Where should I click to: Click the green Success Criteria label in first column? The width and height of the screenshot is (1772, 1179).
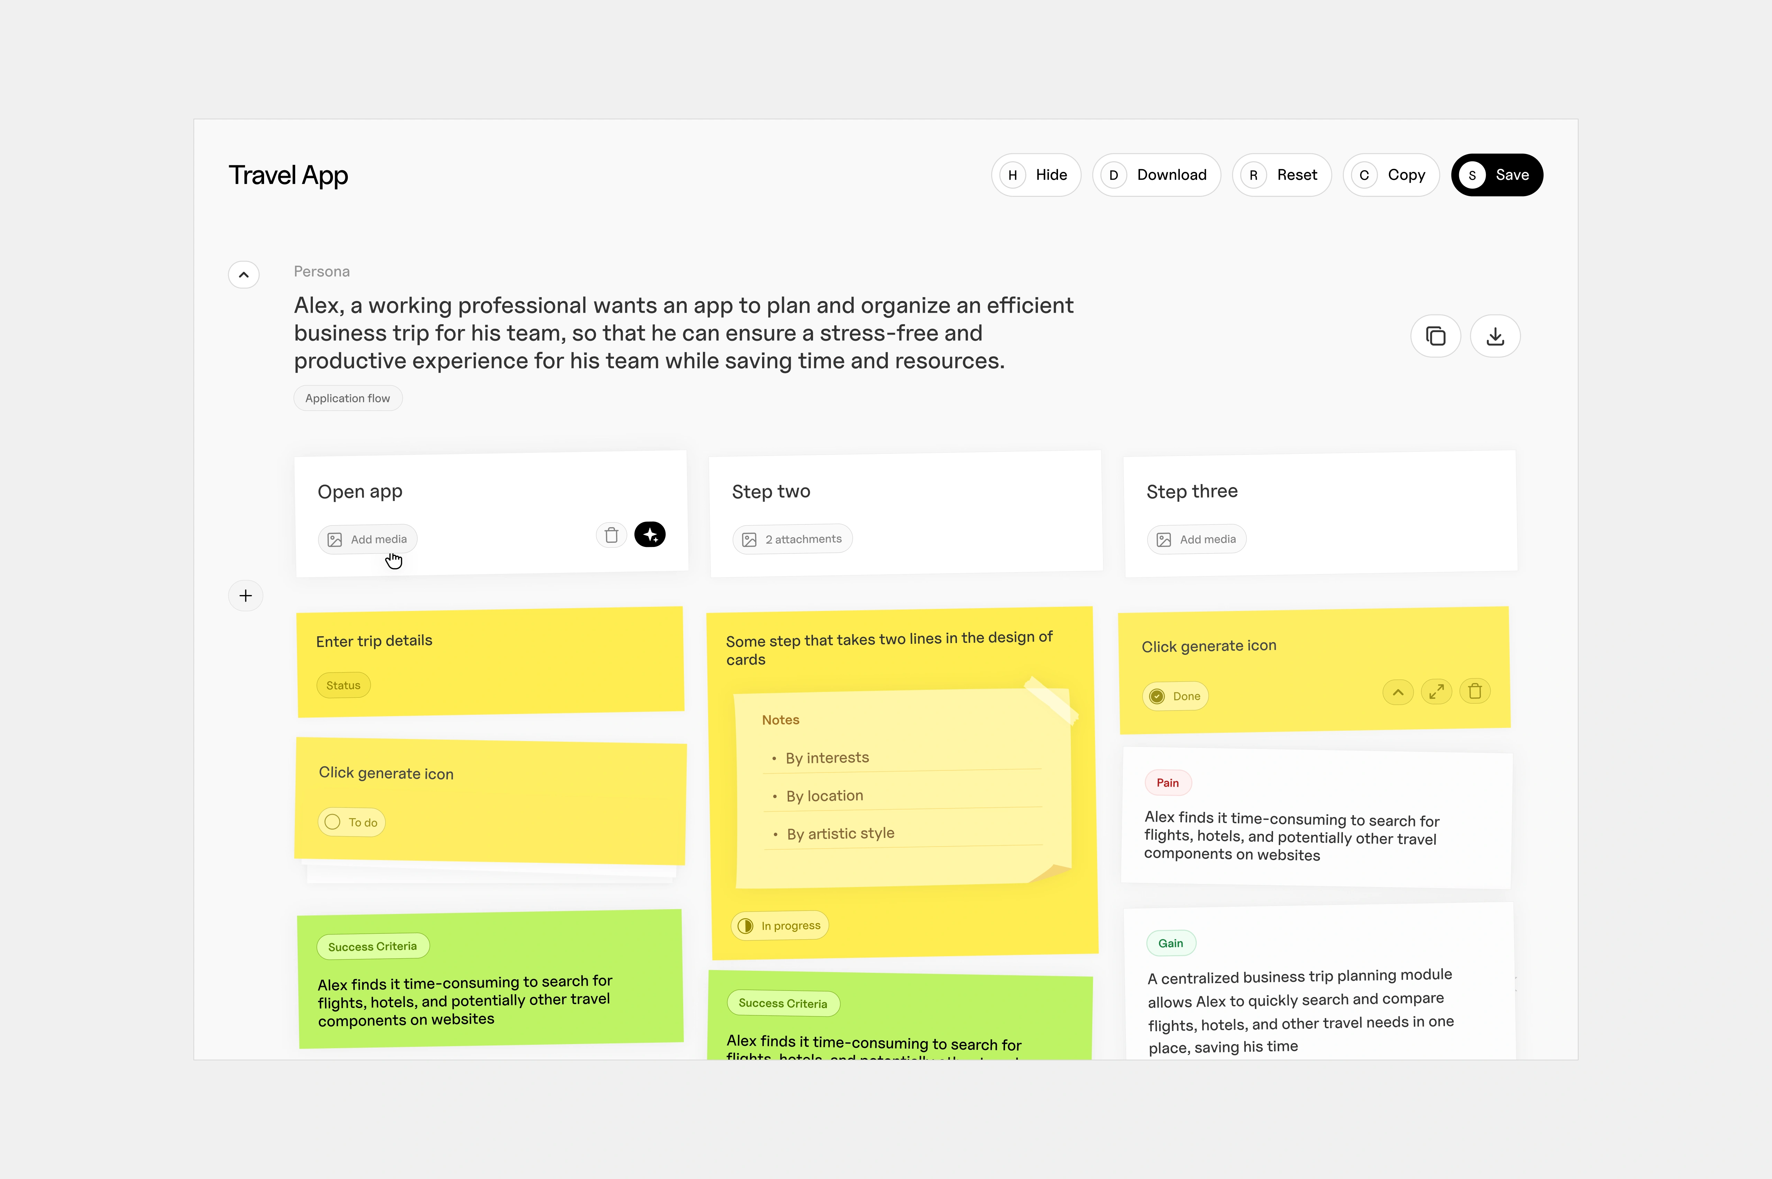point(372,946)
